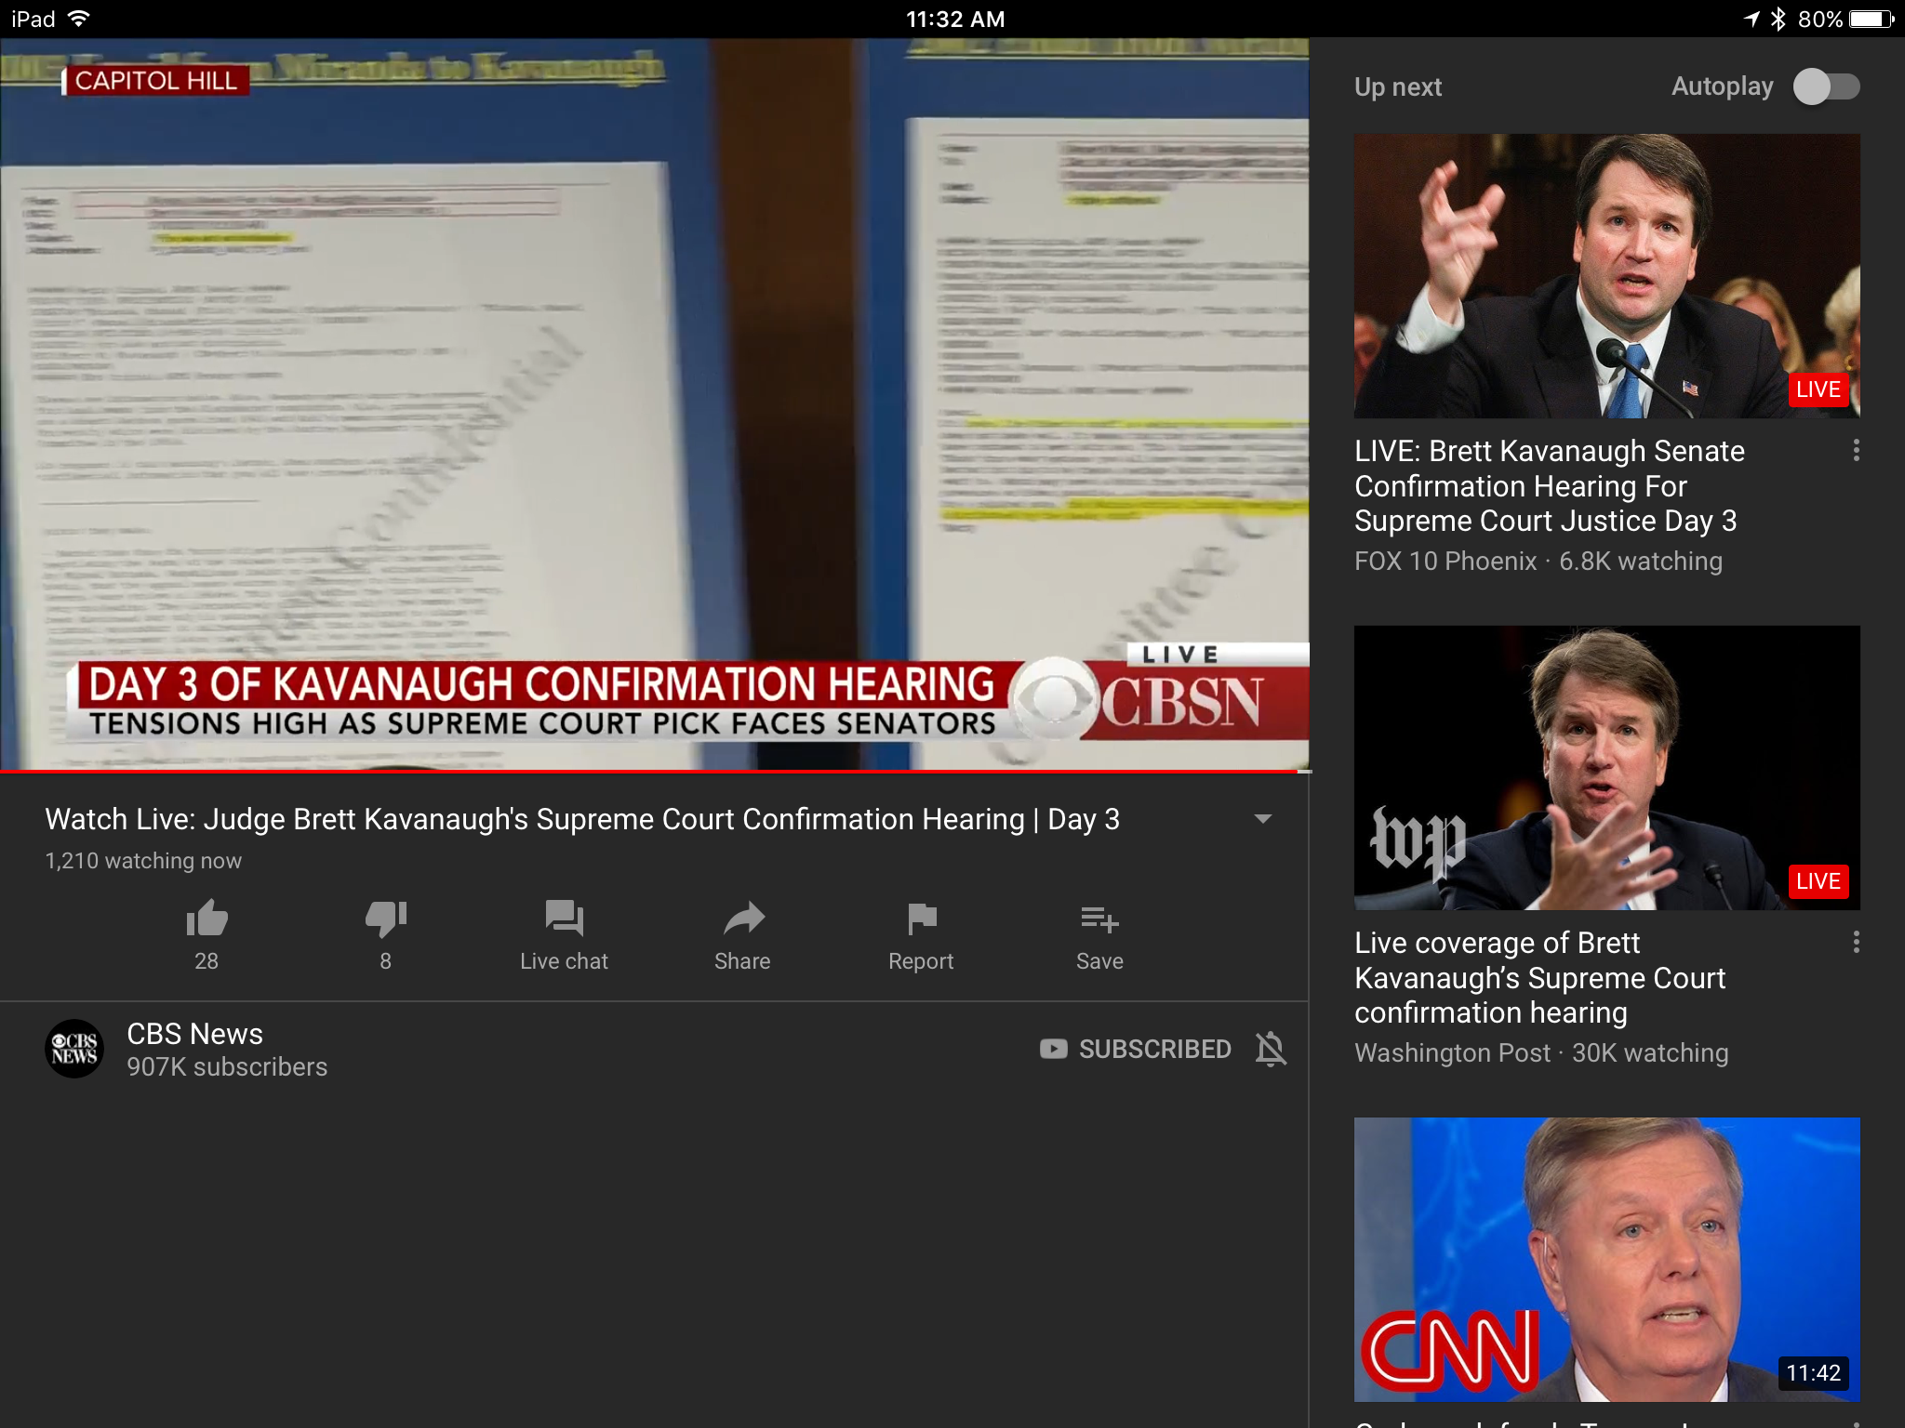Open Washington Post live thumbnail
The height and width of the screenshot is (1428, 1905).
(1607, 768)
